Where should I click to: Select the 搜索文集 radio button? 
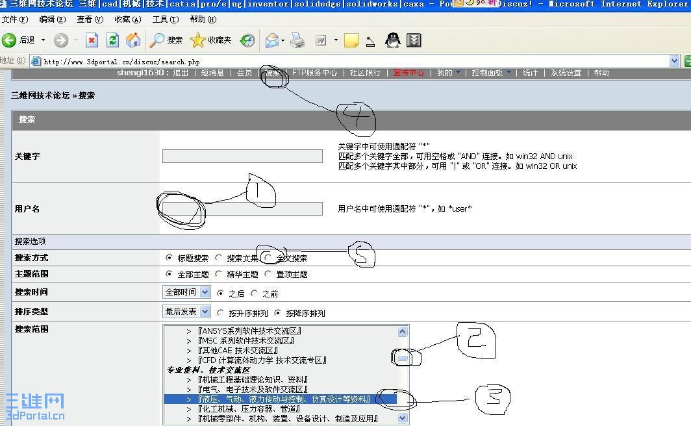pos(219,257)
